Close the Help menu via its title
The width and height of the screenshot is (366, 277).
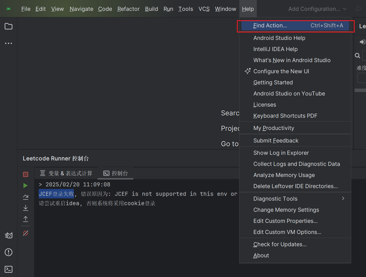coord(248,9)
